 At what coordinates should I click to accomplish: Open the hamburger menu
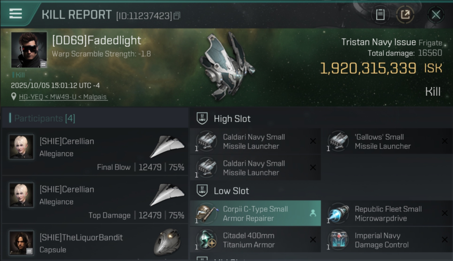pos(16,14)
